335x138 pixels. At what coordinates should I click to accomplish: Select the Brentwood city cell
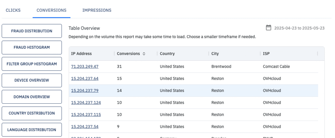[x=221, y=66]
